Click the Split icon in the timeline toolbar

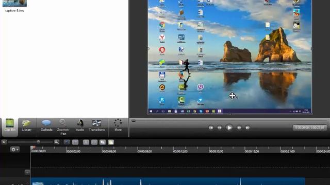94,142
